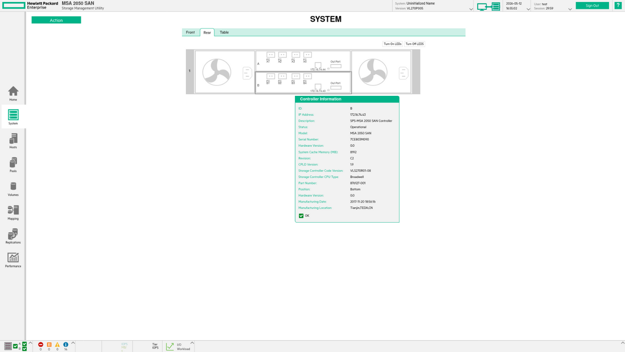Click IP address value 172.16.74.43 in info panel

tap(357, 114)
